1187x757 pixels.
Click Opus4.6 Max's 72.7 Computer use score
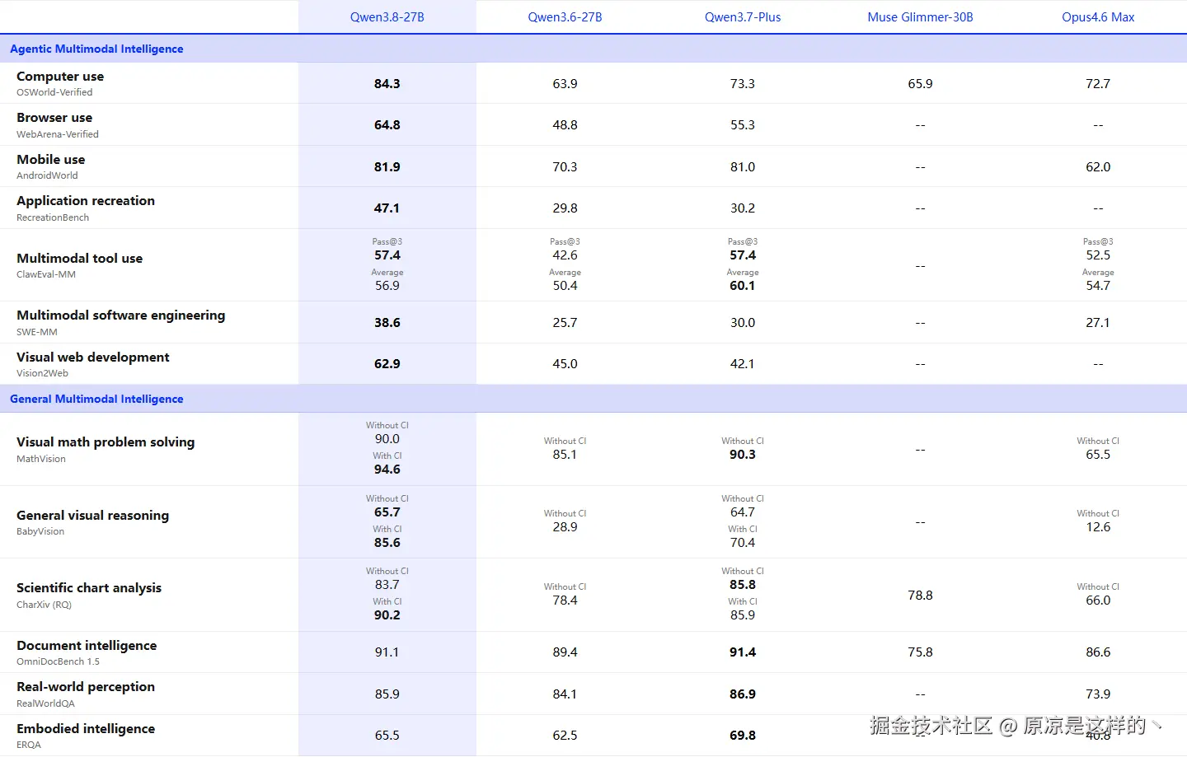(1098, 84)
